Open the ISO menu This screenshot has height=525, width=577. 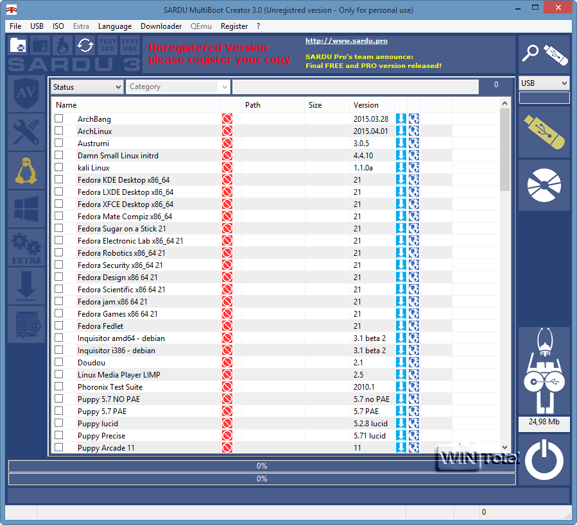click(58, 26)
